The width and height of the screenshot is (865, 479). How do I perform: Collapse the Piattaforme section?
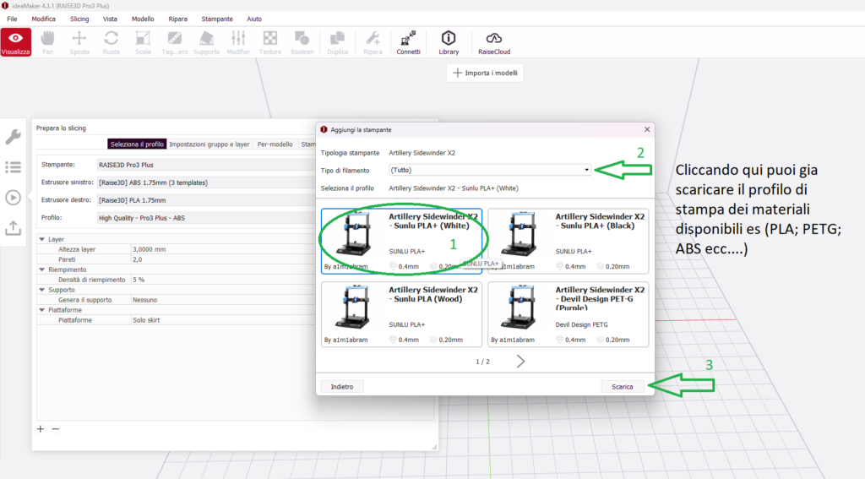point(42,310)
